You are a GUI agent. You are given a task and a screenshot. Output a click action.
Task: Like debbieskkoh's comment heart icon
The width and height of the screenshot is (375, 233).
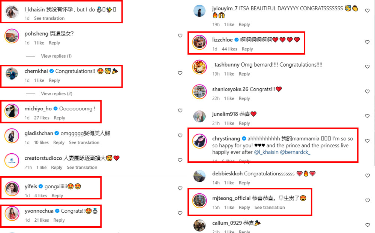(x=367, y=175)
